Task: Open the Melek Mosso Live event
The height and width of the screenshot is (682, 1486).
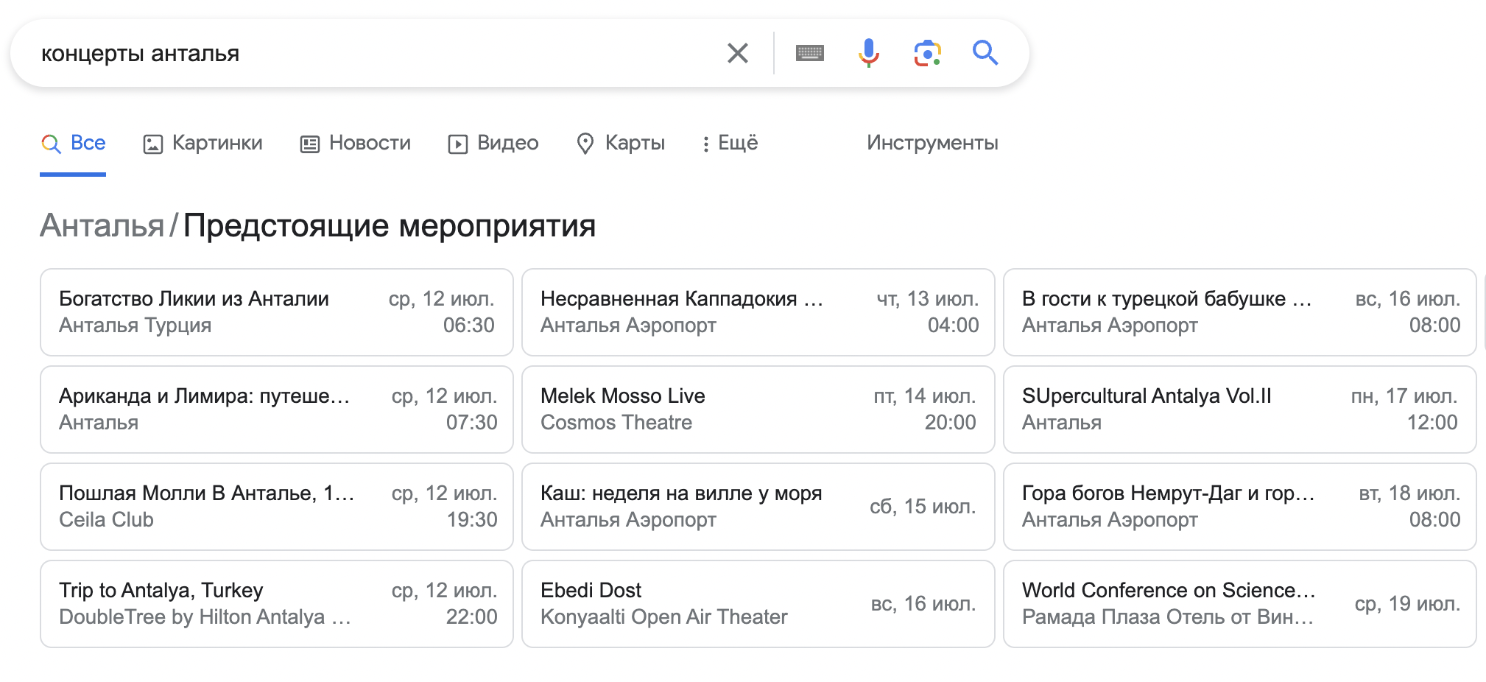Action: pos(758,409)
